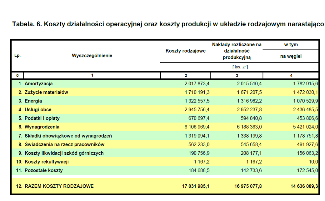Viewport: 325px width, 201px height.
Task: Select the value 6 106 969,4
Action: [x=197, y=127]
